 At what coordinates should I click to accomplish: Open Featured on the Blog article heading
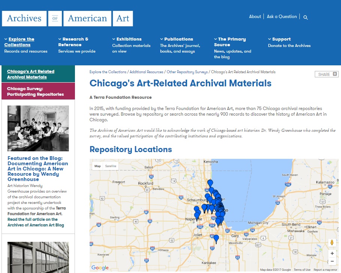(x=37, y=169)
